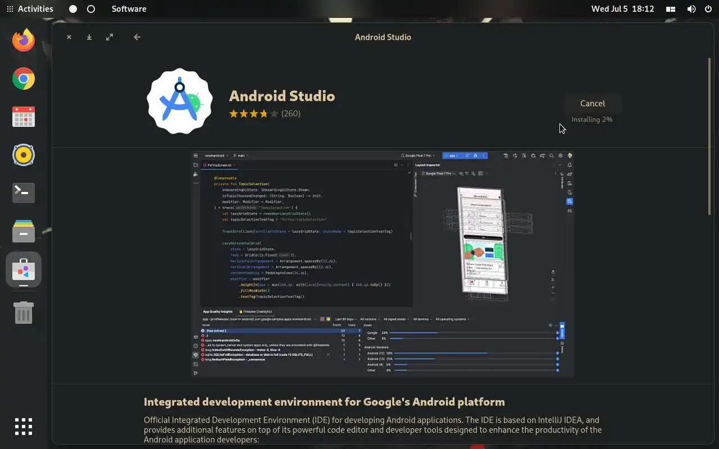Close the Software window with X

[69, 37]
